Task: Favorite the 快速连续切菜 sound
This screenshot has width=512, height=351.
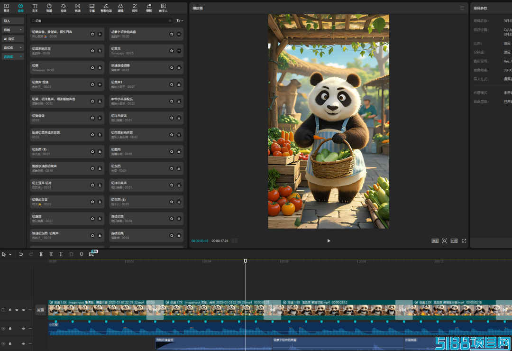Action: pos(172,68)
